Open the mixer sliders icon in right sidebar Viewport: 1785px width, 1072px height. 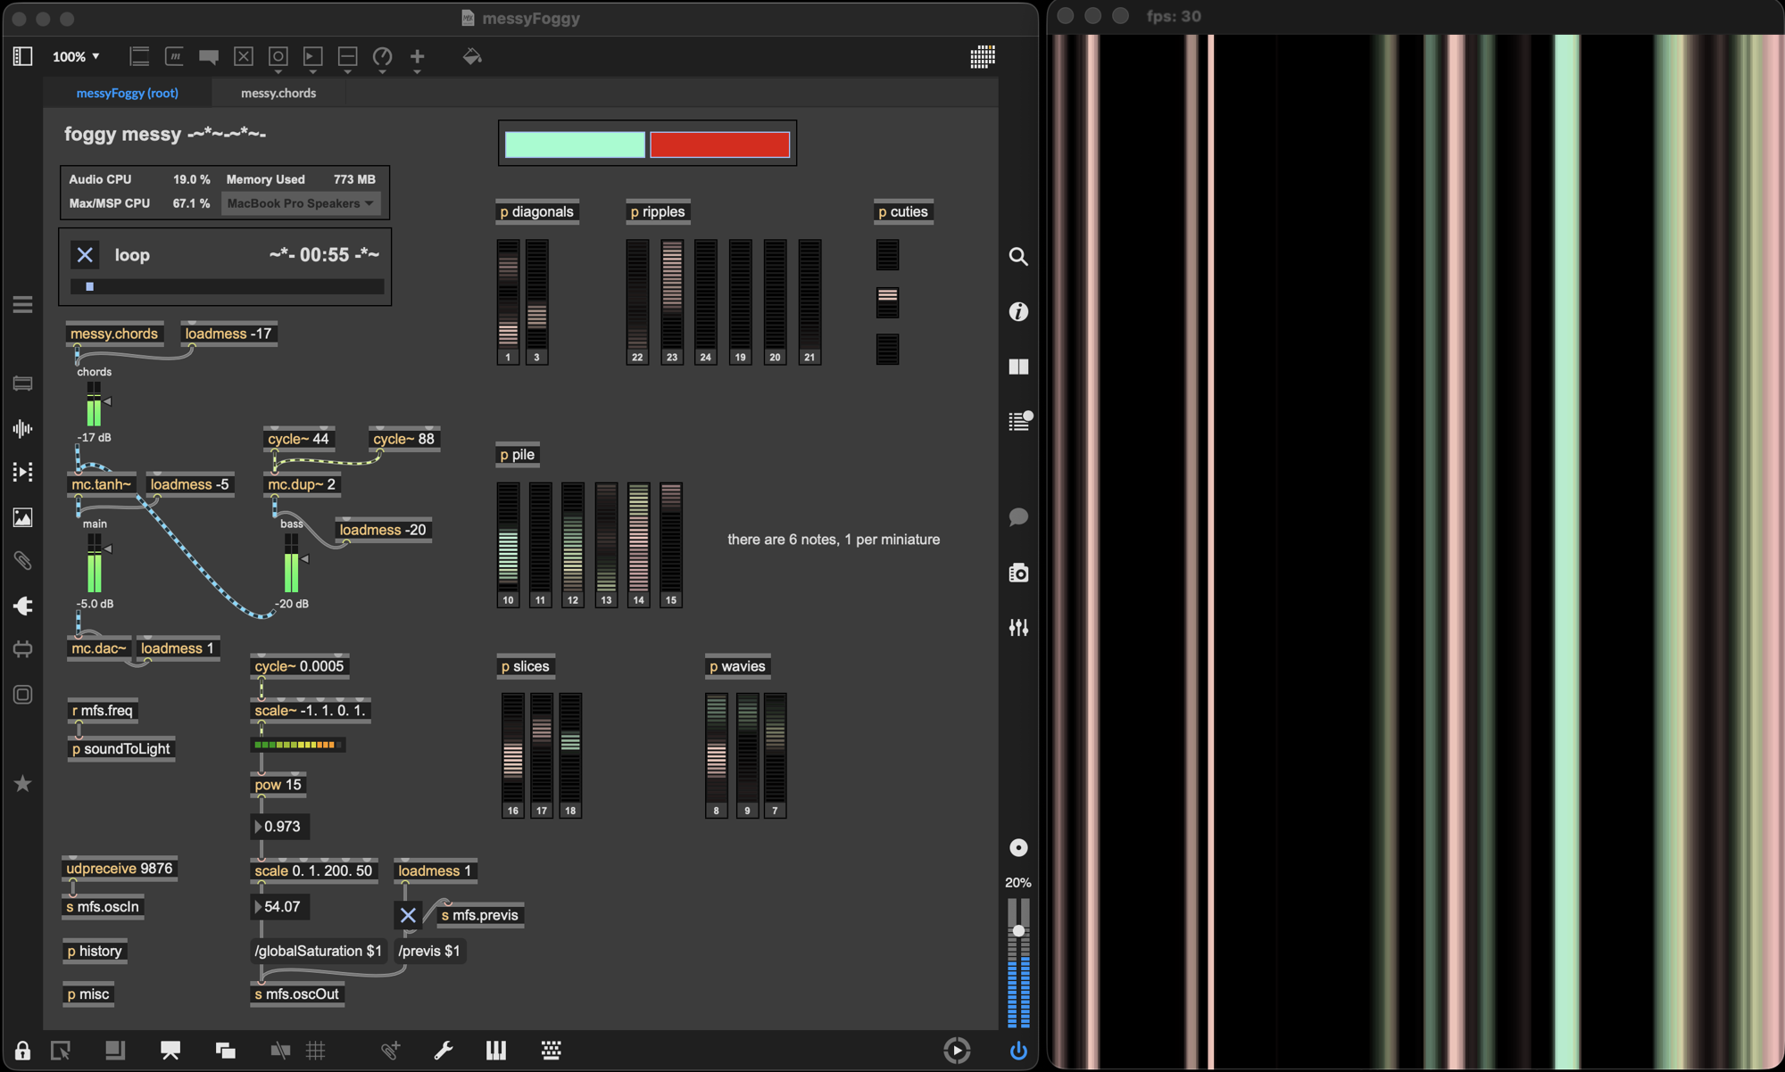point(1018,628)
